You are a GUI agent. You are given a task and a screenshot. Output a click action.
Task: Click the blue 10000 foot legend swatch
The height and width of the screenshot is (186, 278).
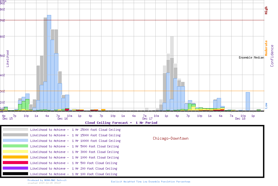point(15,140)
